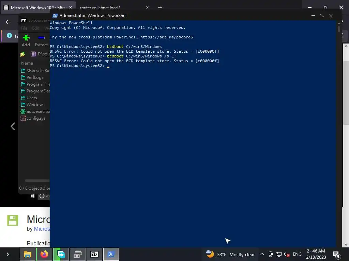Select the Windows folder in 7-Zip
The height and width of the screenshot is (261, 349).
(x=33, y=105)
